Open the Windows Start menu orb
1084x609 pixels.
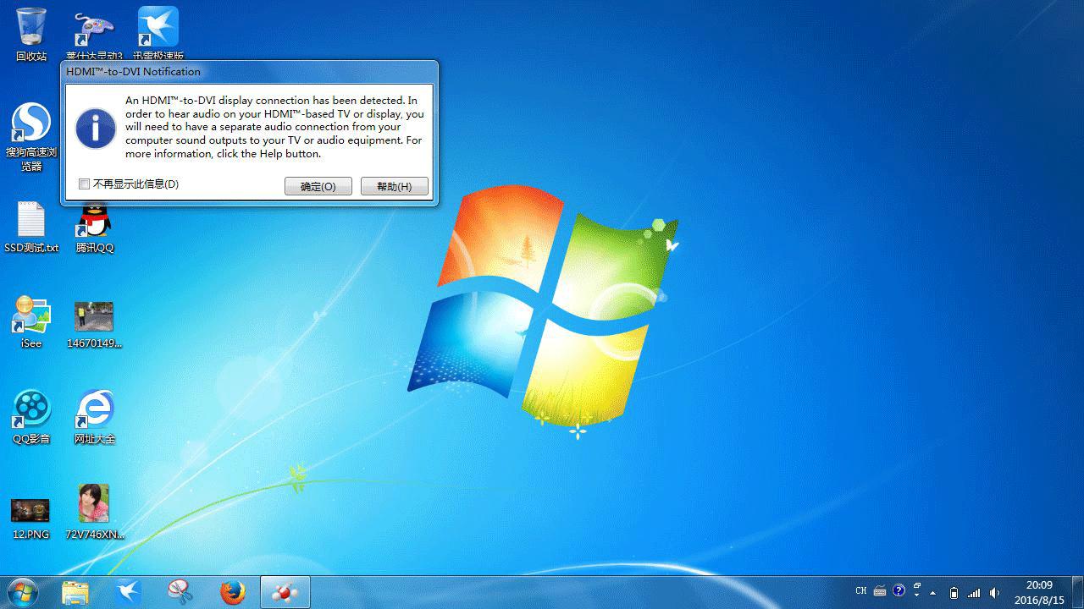click(22, 592)
